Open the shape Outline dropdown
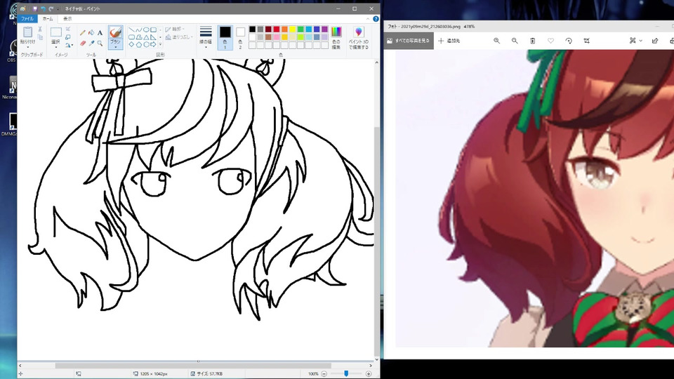Viewport: 674px width, 379px height. click(175, 29)
